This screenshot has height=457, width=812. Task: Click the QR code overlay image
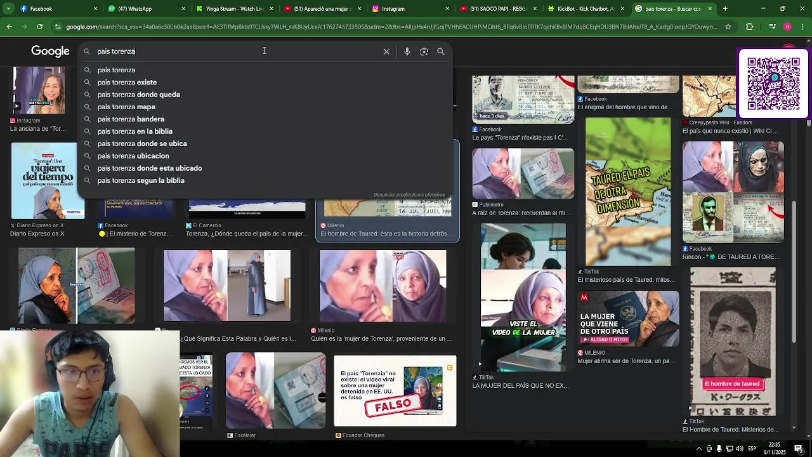pos(773,84)
